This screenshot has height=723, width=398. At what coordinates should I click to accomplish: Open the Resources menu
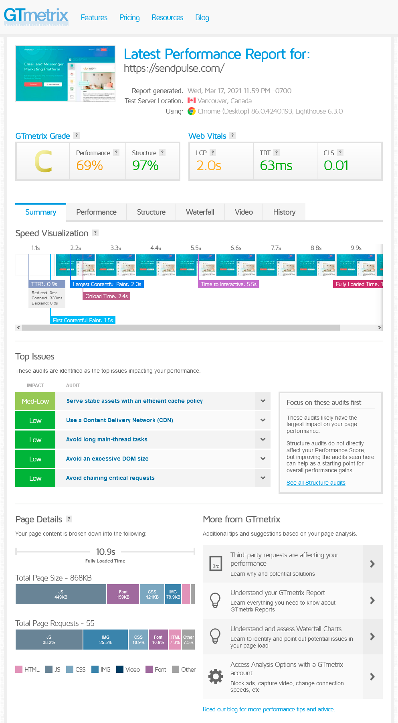pos(168,18)
